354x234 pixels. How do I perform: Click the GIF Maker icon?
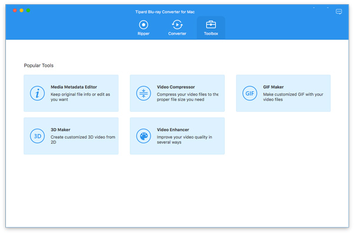click(250, 93)
